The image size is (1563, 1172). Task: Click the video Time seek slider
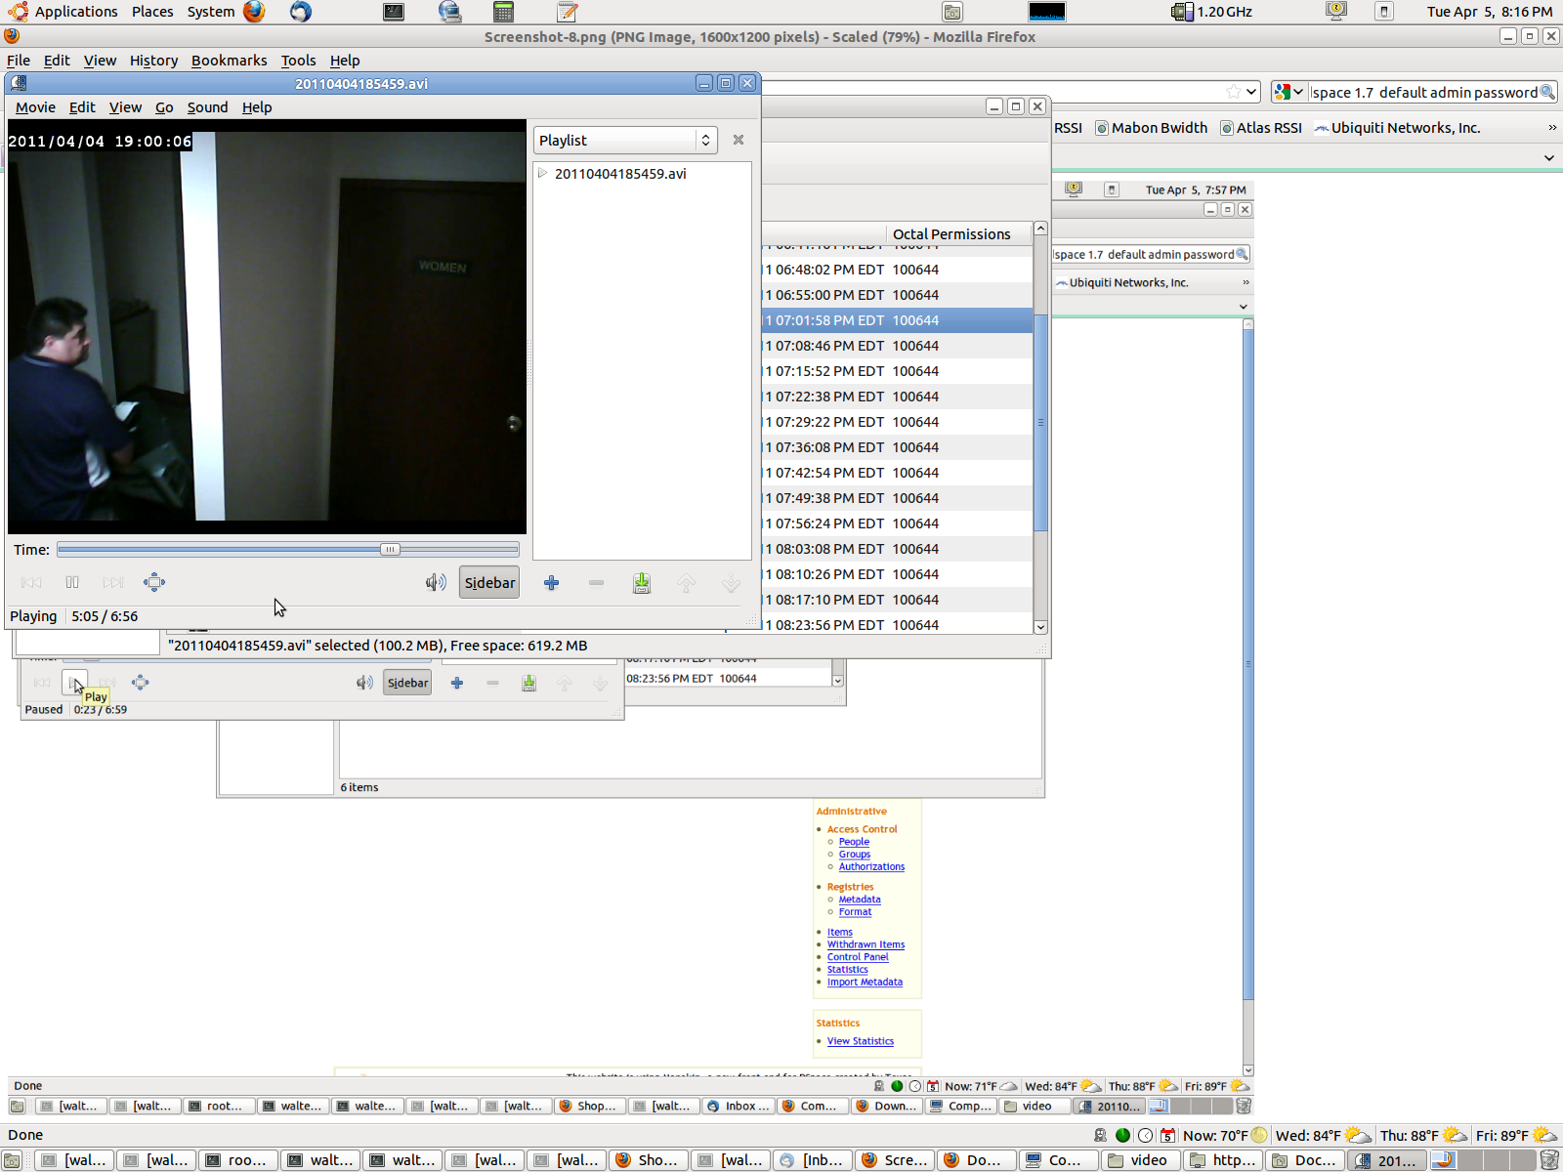[x=288, y=550]
